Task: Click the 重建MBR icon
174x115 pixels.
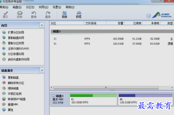Action: tap(4, 104)
